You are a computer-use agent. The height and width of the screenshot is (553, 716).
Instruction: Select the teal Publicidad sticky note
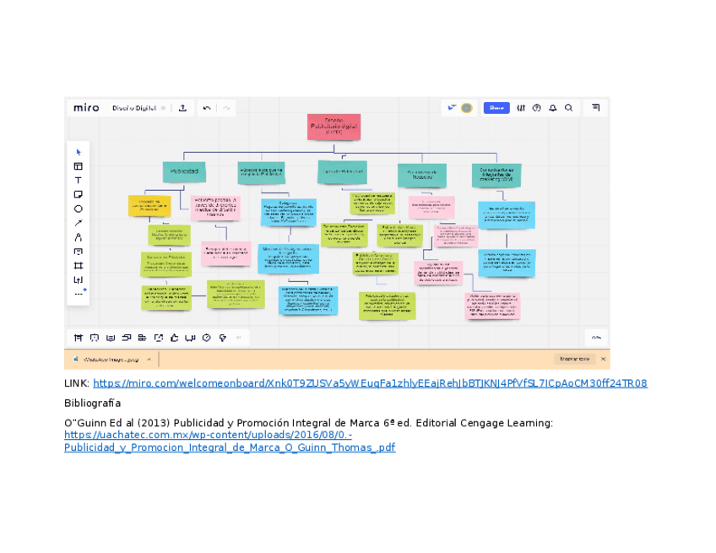pyautogui.click(x=184, y=171)
